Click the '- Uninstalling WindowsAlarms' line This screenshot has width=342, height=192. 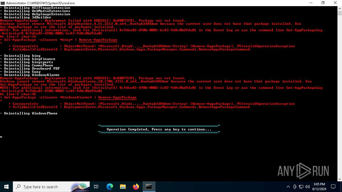click(30, 75)
